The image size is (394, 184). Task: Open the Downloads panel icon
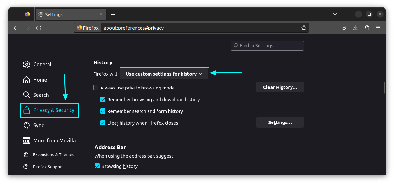tap(355, 28)
